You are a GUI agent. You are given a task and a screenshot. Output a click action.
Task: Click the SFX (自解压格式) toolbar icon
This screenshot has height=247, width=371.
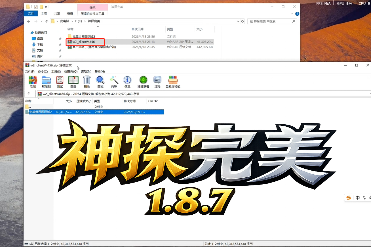[173, 82]
